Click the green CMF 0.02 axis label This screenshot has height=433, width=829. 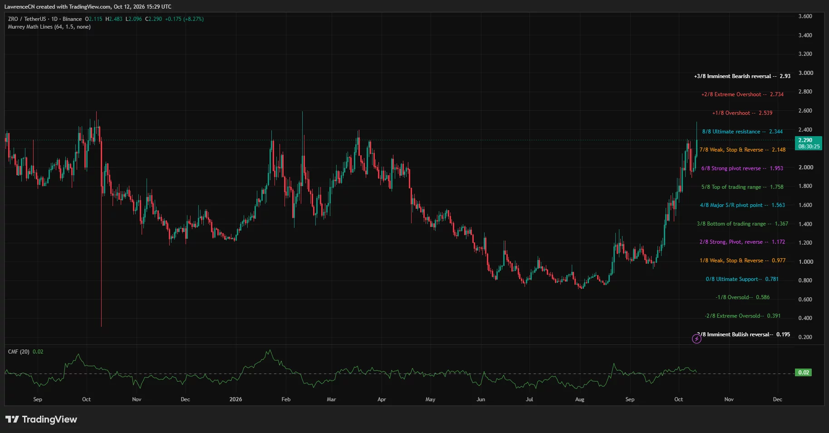[804, 373]
